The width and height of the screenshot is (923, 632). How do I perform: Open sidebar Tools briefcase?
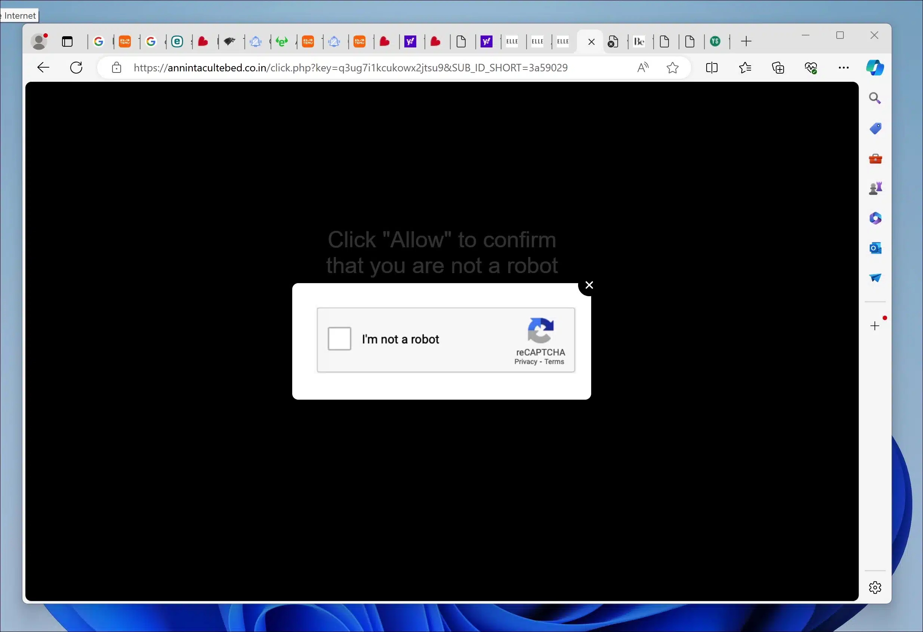[x=875, y=159]
